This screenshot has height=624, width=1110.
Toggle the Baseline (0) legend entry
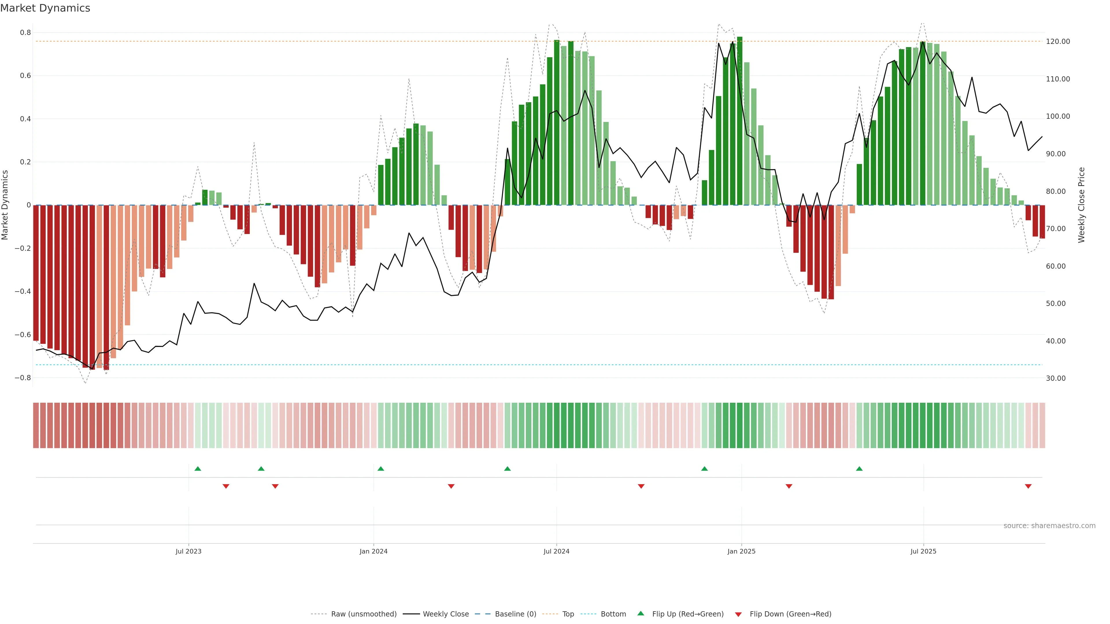coord(515,614)
